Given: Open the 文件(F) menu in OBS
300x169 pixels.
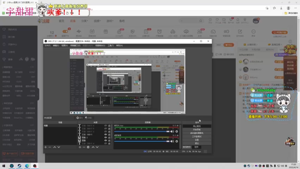Looking at the screenshot, I should [x=47, y=45].
